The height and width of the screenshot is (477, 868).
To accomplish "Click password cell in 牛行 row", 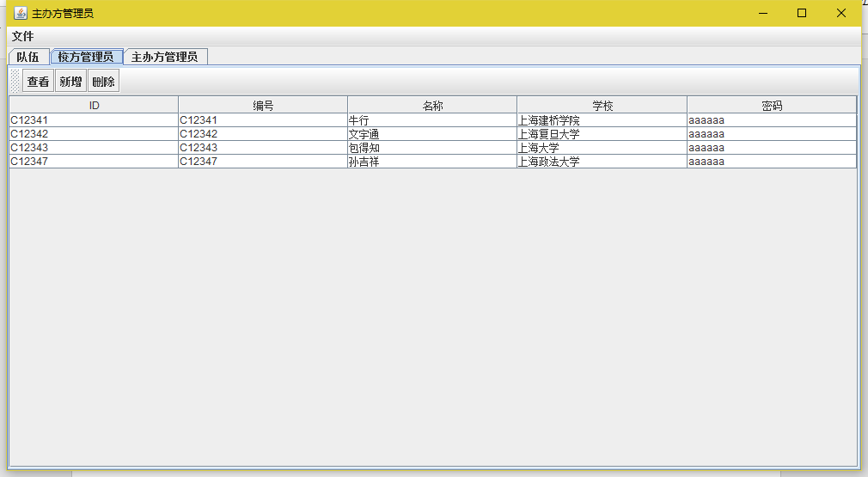I will (x=772, y=120).
